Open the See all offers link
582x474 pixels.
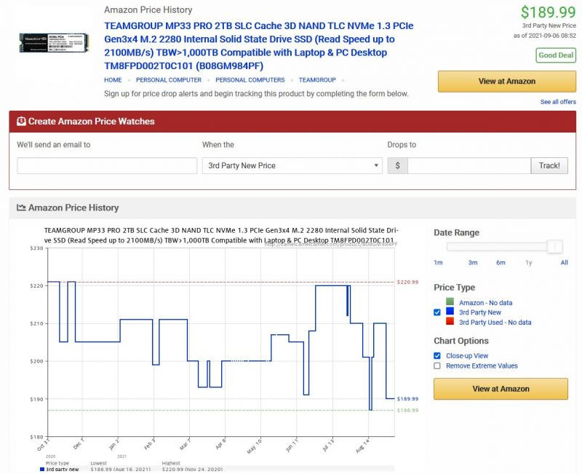(x=558, y=102)
